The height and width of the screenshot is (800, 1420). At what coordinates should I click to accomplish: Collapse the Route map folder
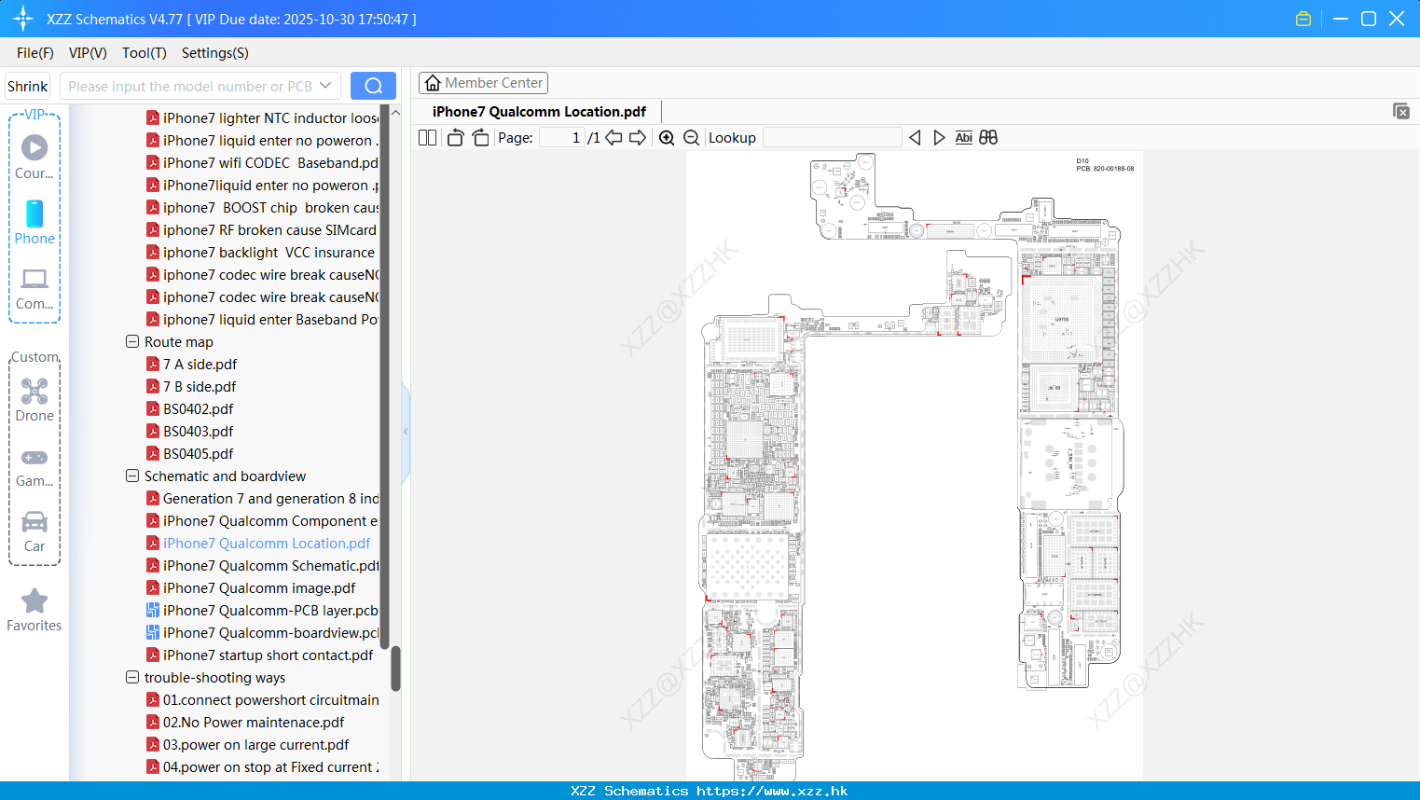132,341
